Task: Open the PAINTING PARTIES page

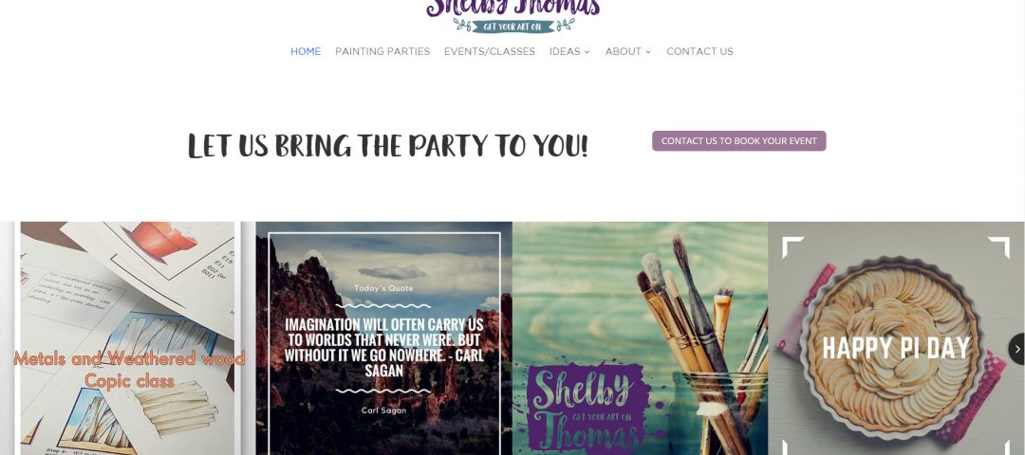Action: [382, 51]
